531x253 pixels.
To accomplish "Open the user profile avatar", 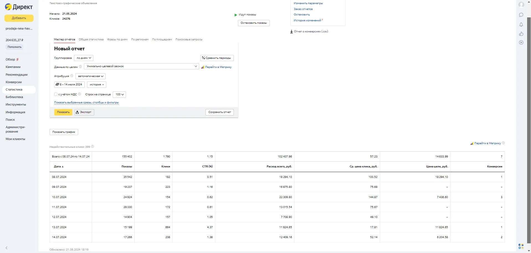I will [x=521, y=5].
